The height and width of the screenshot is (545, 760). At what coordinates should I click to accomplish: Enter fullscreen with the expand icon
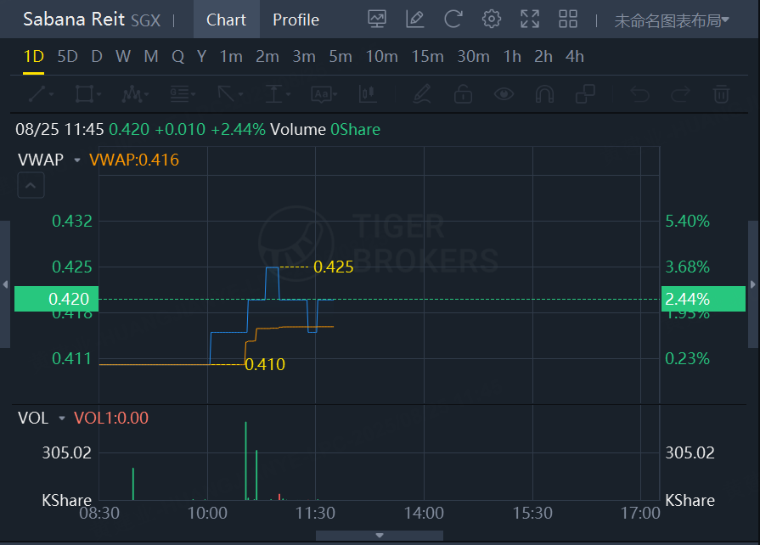[530, 19]
